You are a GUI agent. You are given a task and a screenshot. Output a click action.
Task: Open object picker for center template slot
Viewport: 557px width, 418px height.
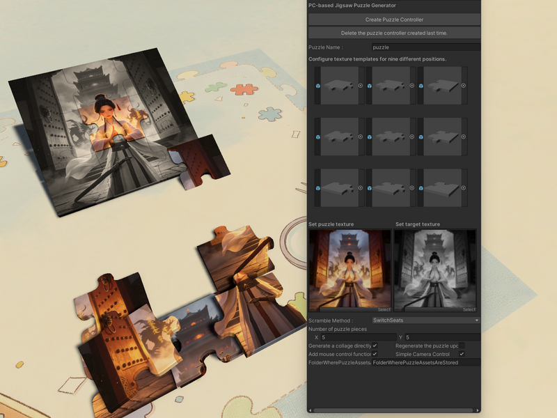(412, 137)
